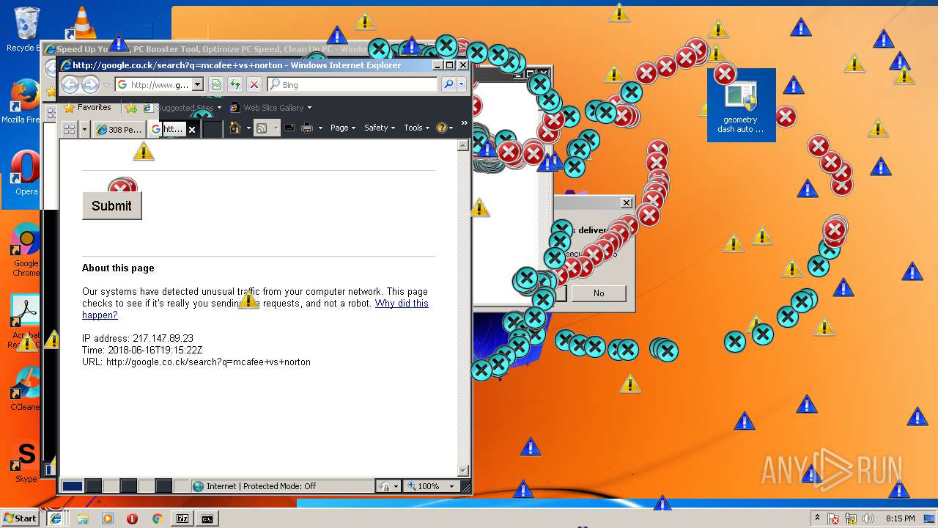Open the Tools menu
The width and height of the screenshot is (938, 528).
(x=416, y=128)
